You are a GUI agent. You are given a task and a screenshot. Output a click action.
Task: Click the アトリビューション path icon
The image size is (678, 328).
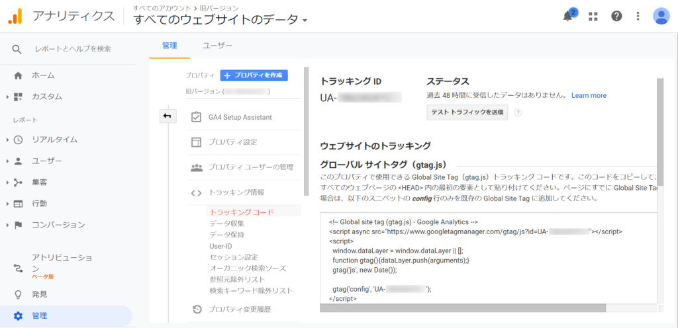tap(18, 269)
